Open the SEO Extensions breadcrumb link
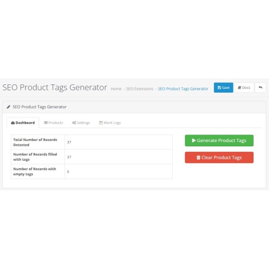The height and width of the screenshot is (269, 269). tap(140, 89)
